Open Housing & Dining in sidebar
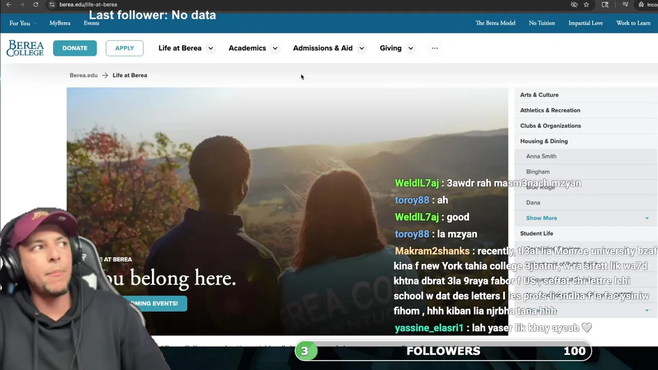This screenshot has height=370, width=658. [544, 141]
